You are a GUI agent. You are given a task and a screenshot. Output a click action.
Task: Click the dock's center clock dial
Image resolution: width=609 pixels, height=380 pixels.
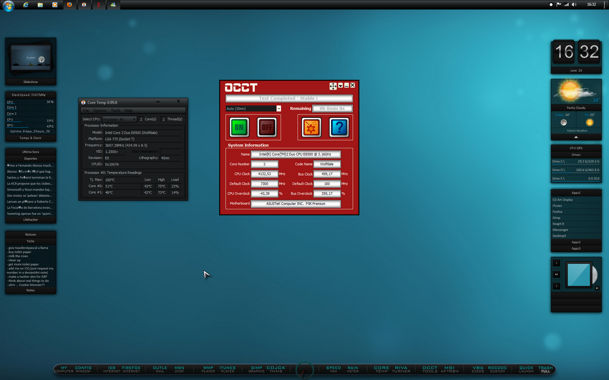tap(304, 370)
